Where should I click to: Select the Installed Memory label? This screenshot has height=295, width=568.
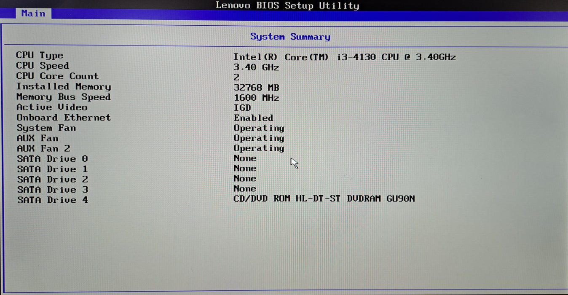64,86
